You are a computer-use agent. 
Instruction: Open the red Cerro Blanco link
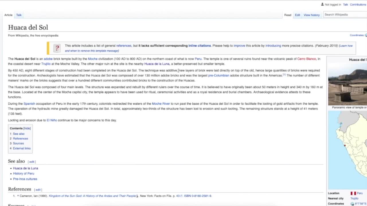(x=307, y=59)
